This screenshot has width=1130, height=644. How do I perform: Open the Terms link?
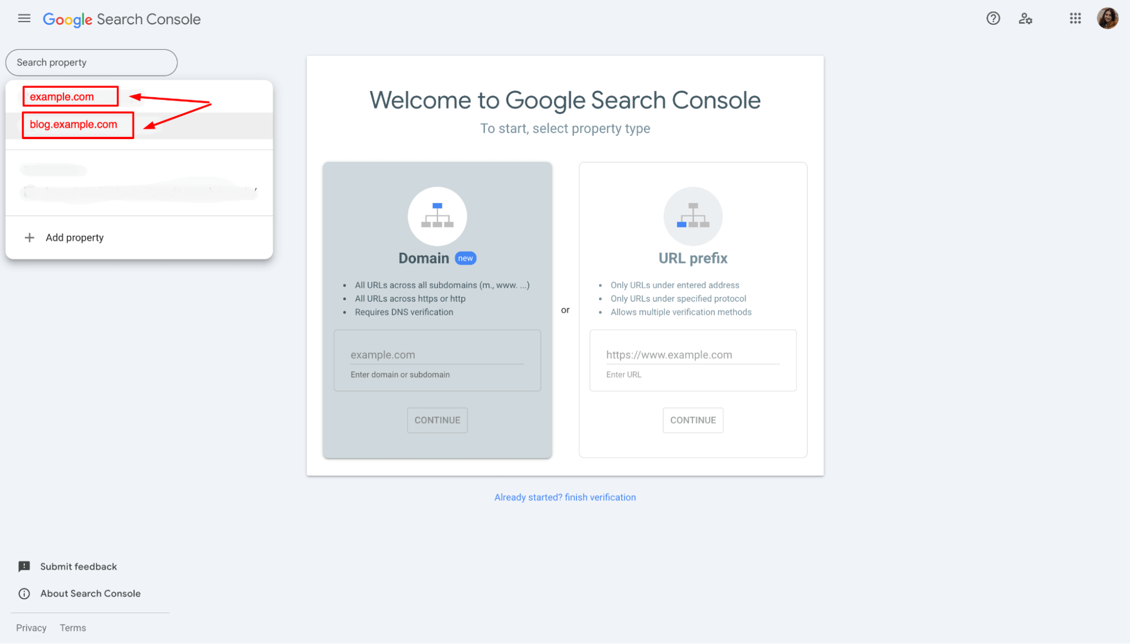pyautogui.click(x=73, y=628)
